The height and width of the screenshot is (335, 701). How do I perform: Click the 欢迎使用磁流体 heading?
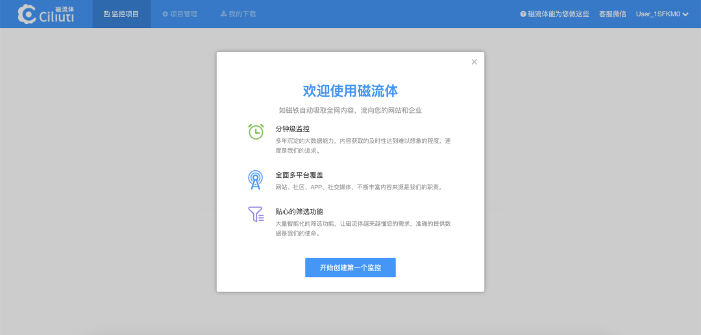coord(350,91)
